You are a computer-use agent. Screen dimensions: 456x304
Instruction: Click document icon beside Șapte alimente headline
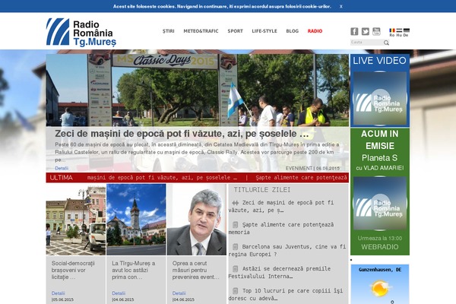[236, 225]
